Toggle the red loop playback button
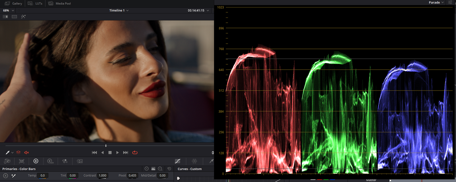456x182 pixels. (x=135, y=152)
